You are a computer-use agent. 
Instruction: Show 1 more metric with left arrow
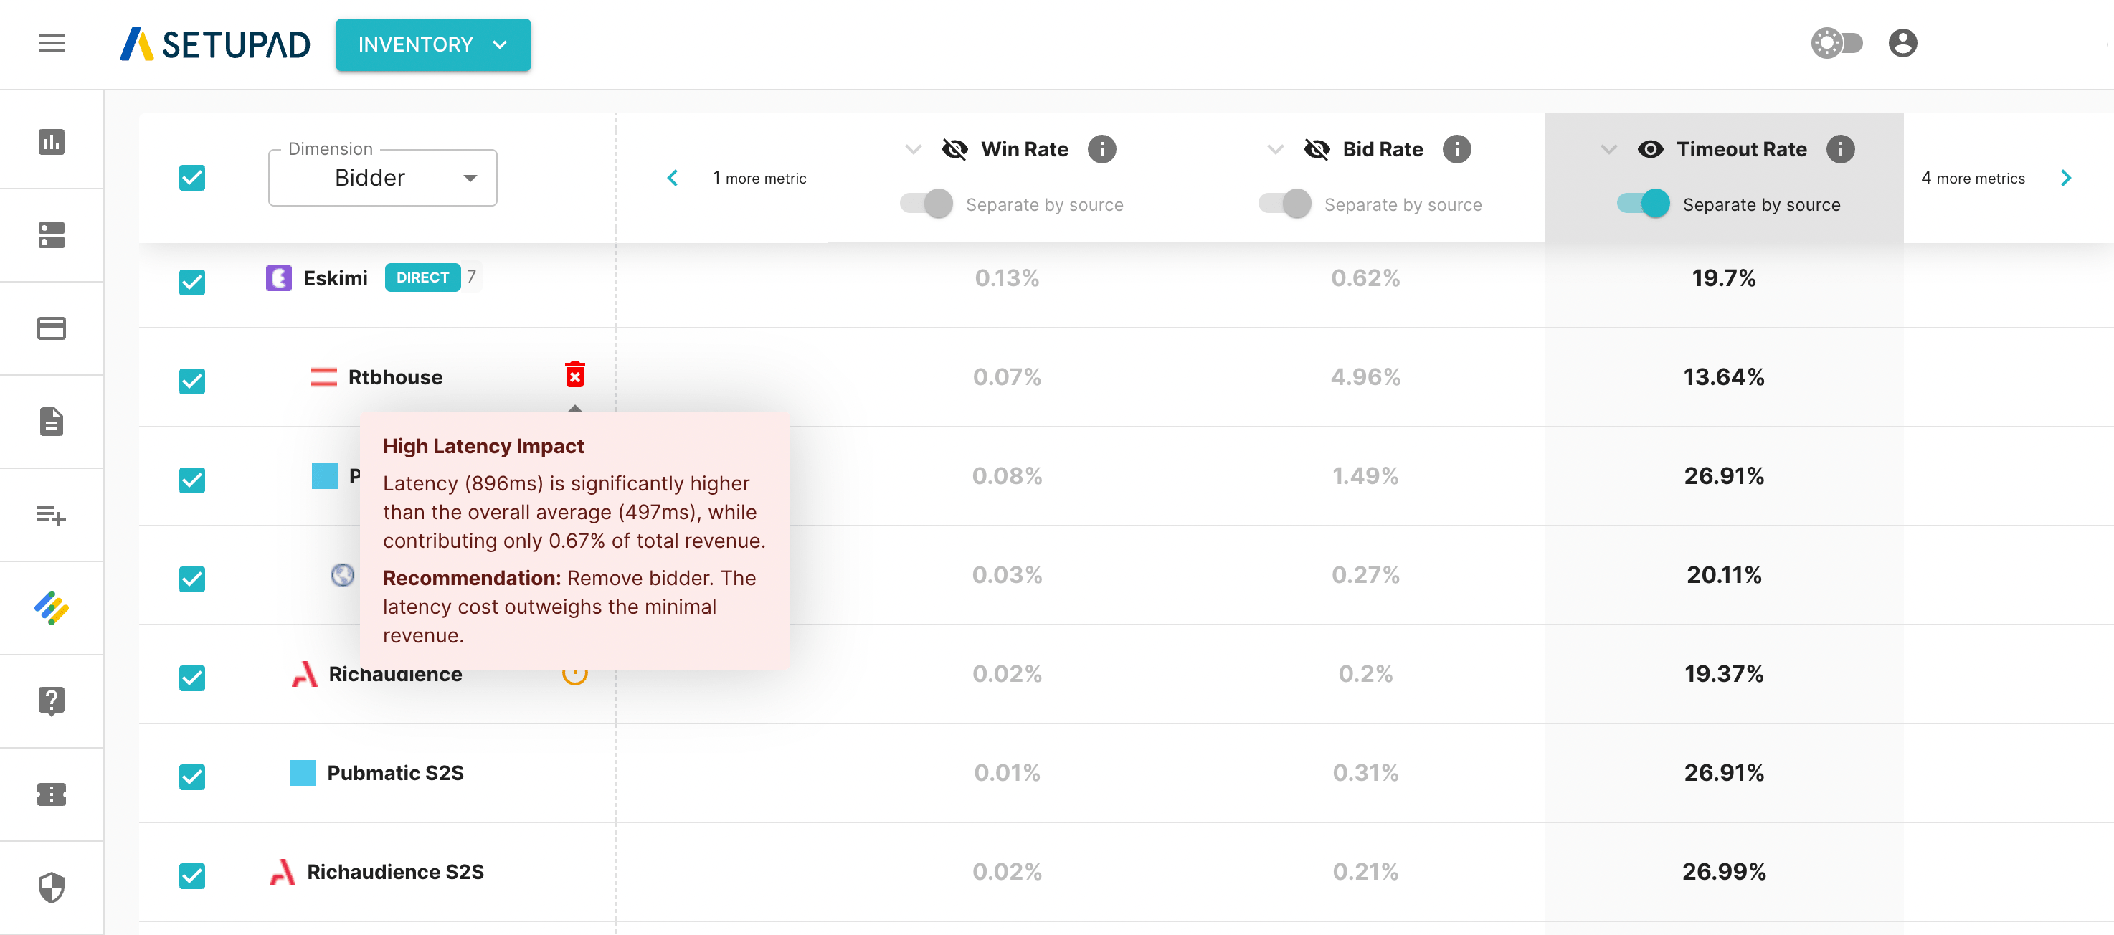pos(672,178)
